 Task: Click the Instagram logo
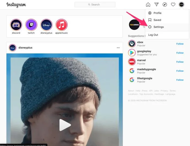point(16,5)
